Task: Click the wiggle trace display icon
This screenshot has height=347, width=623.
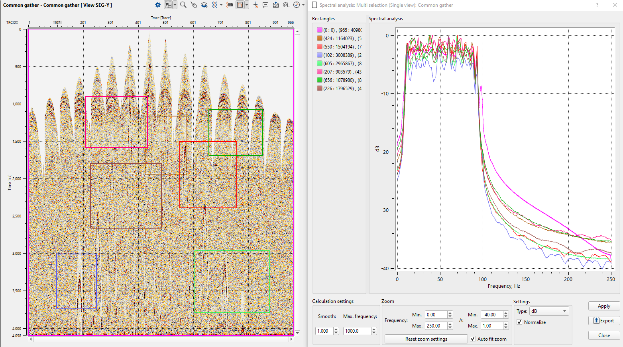Action: 214,5
